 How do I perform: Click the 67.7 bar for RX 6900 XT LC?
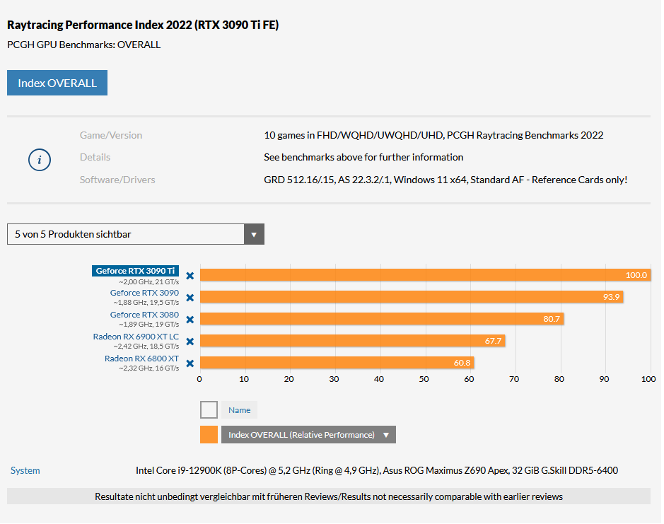click(x=354, y=342)
